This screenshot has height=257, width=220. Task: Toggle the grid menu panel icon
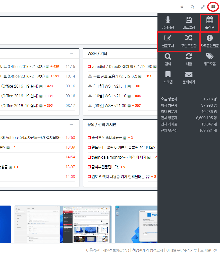tap(213, 7)
